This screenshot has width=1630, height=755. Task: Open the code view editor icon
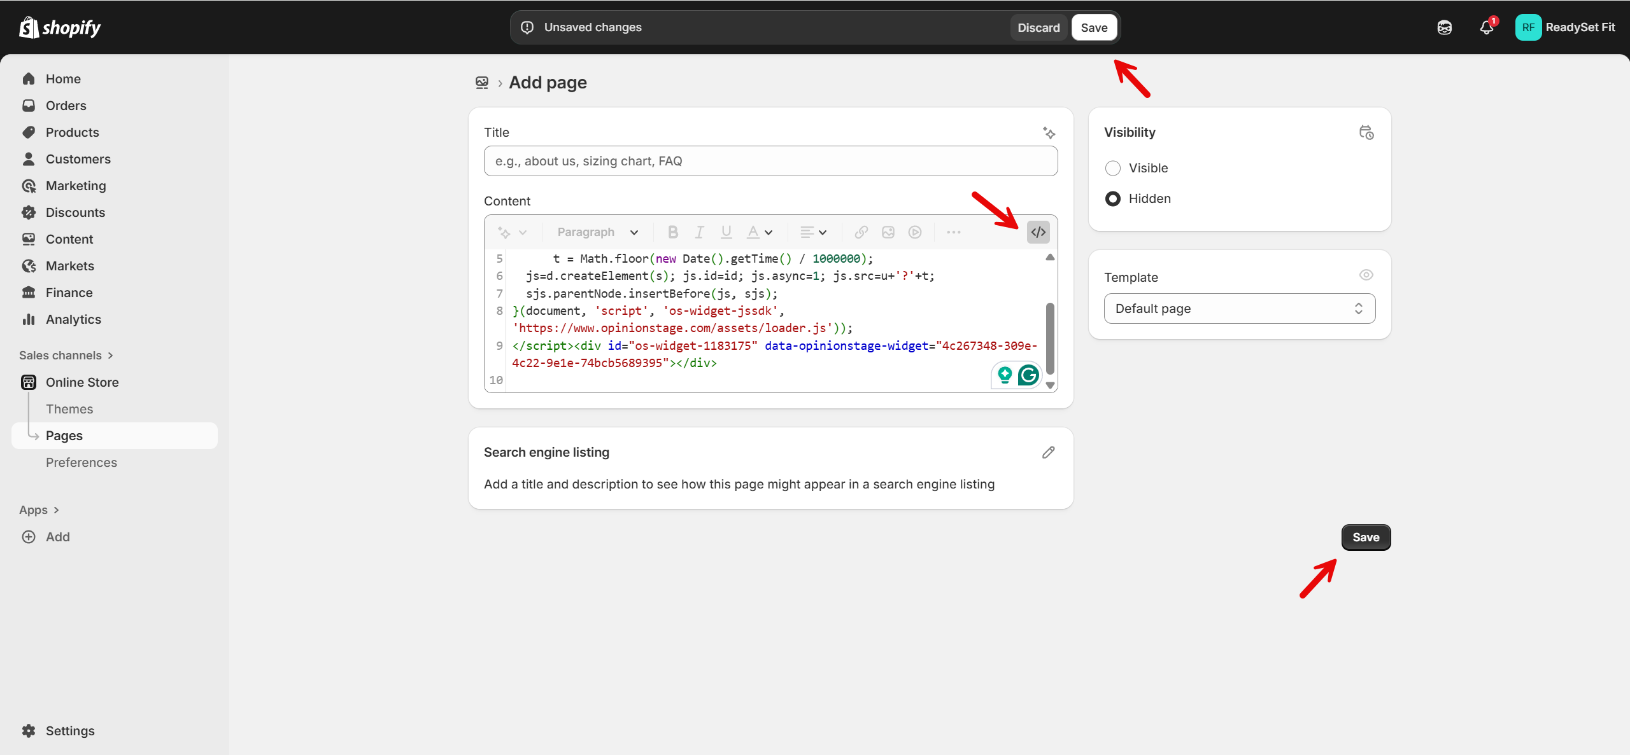1037,232
